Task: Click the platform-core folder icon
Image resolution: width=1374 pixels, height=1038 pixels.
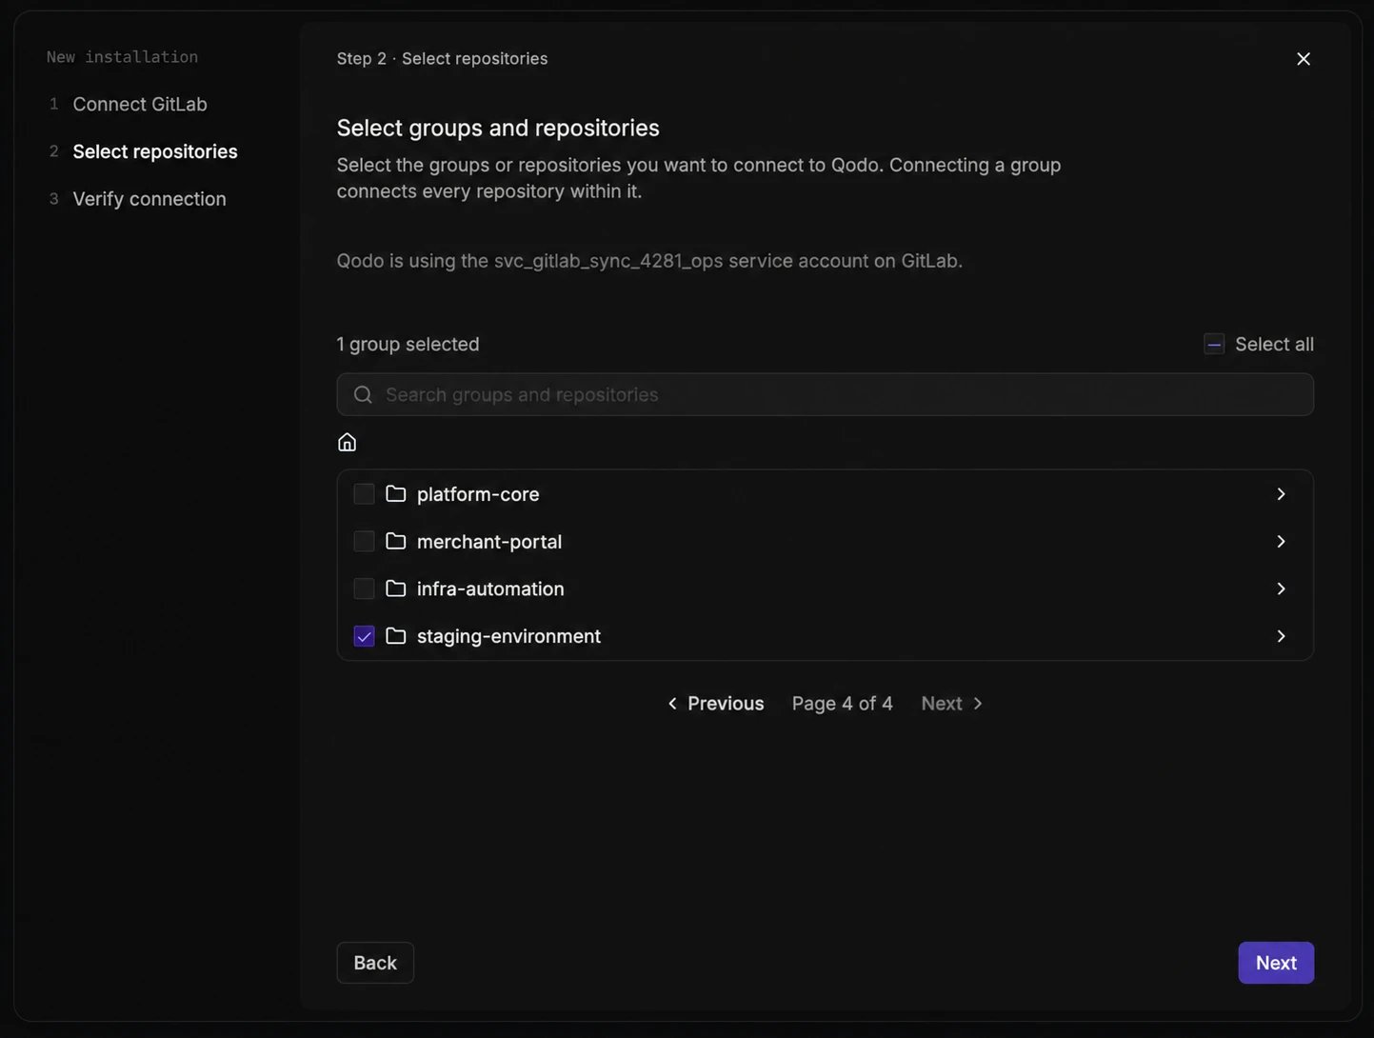Action: (396, 493)
